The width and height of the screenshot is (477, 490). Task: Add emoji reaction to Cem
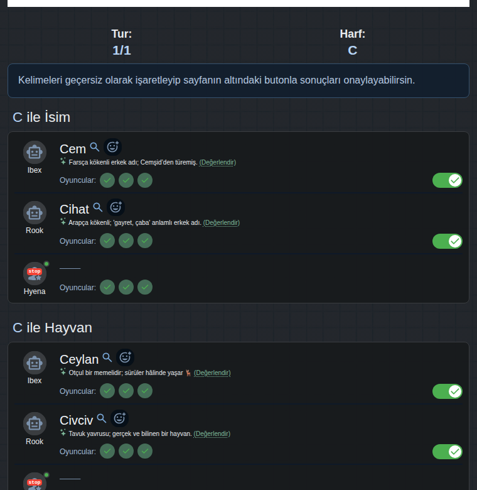click(x=113, y=147)
